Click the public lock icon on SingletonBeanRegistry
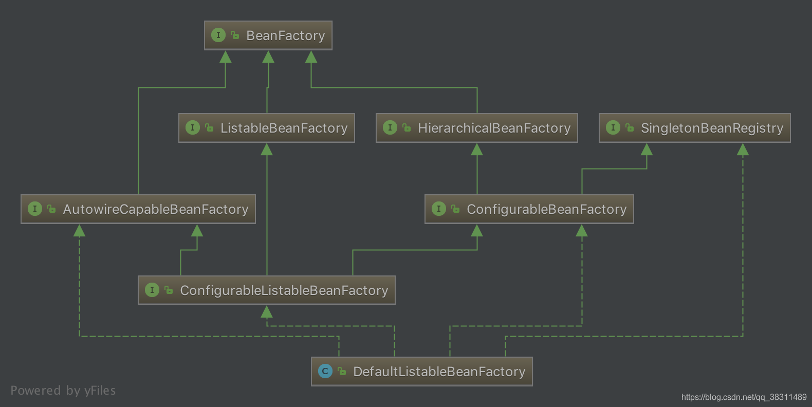The height and width of the screenshot is (407, 812). click(x=630, y=127)
